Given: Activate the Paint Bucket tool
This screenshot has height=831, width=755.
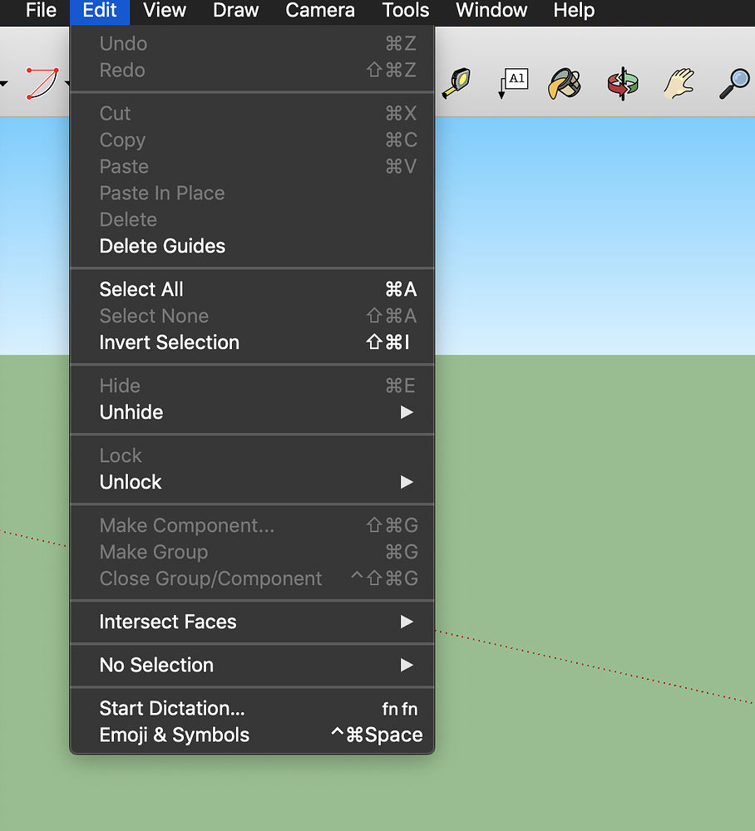Looking at the screenshot, I should click(x=566, y=84).
